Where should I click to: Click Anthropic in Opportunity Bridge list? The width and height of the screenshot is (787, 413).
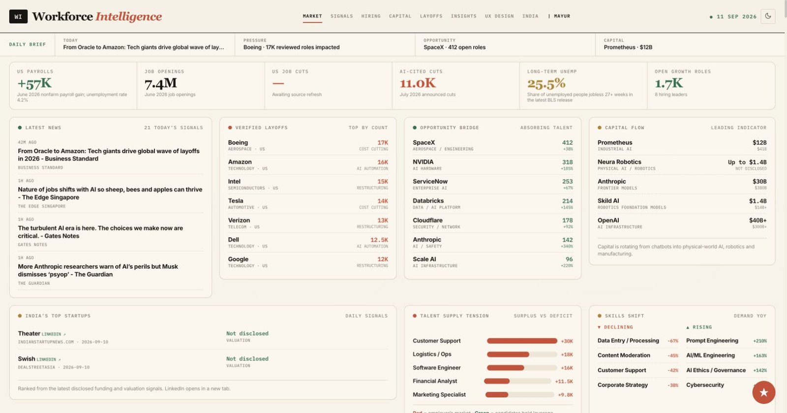tap(493, 243)
